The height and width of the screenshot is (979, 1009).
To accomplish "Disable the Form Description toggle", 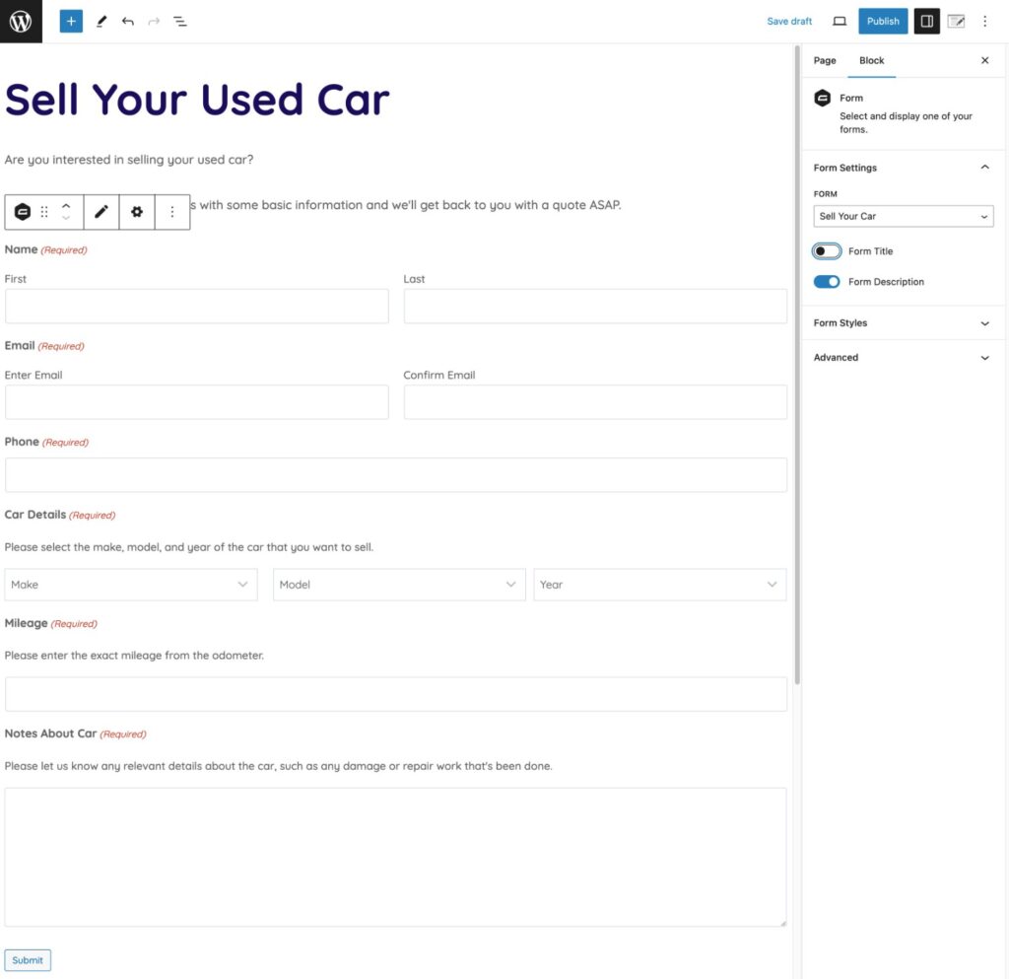I will [827, 282].
